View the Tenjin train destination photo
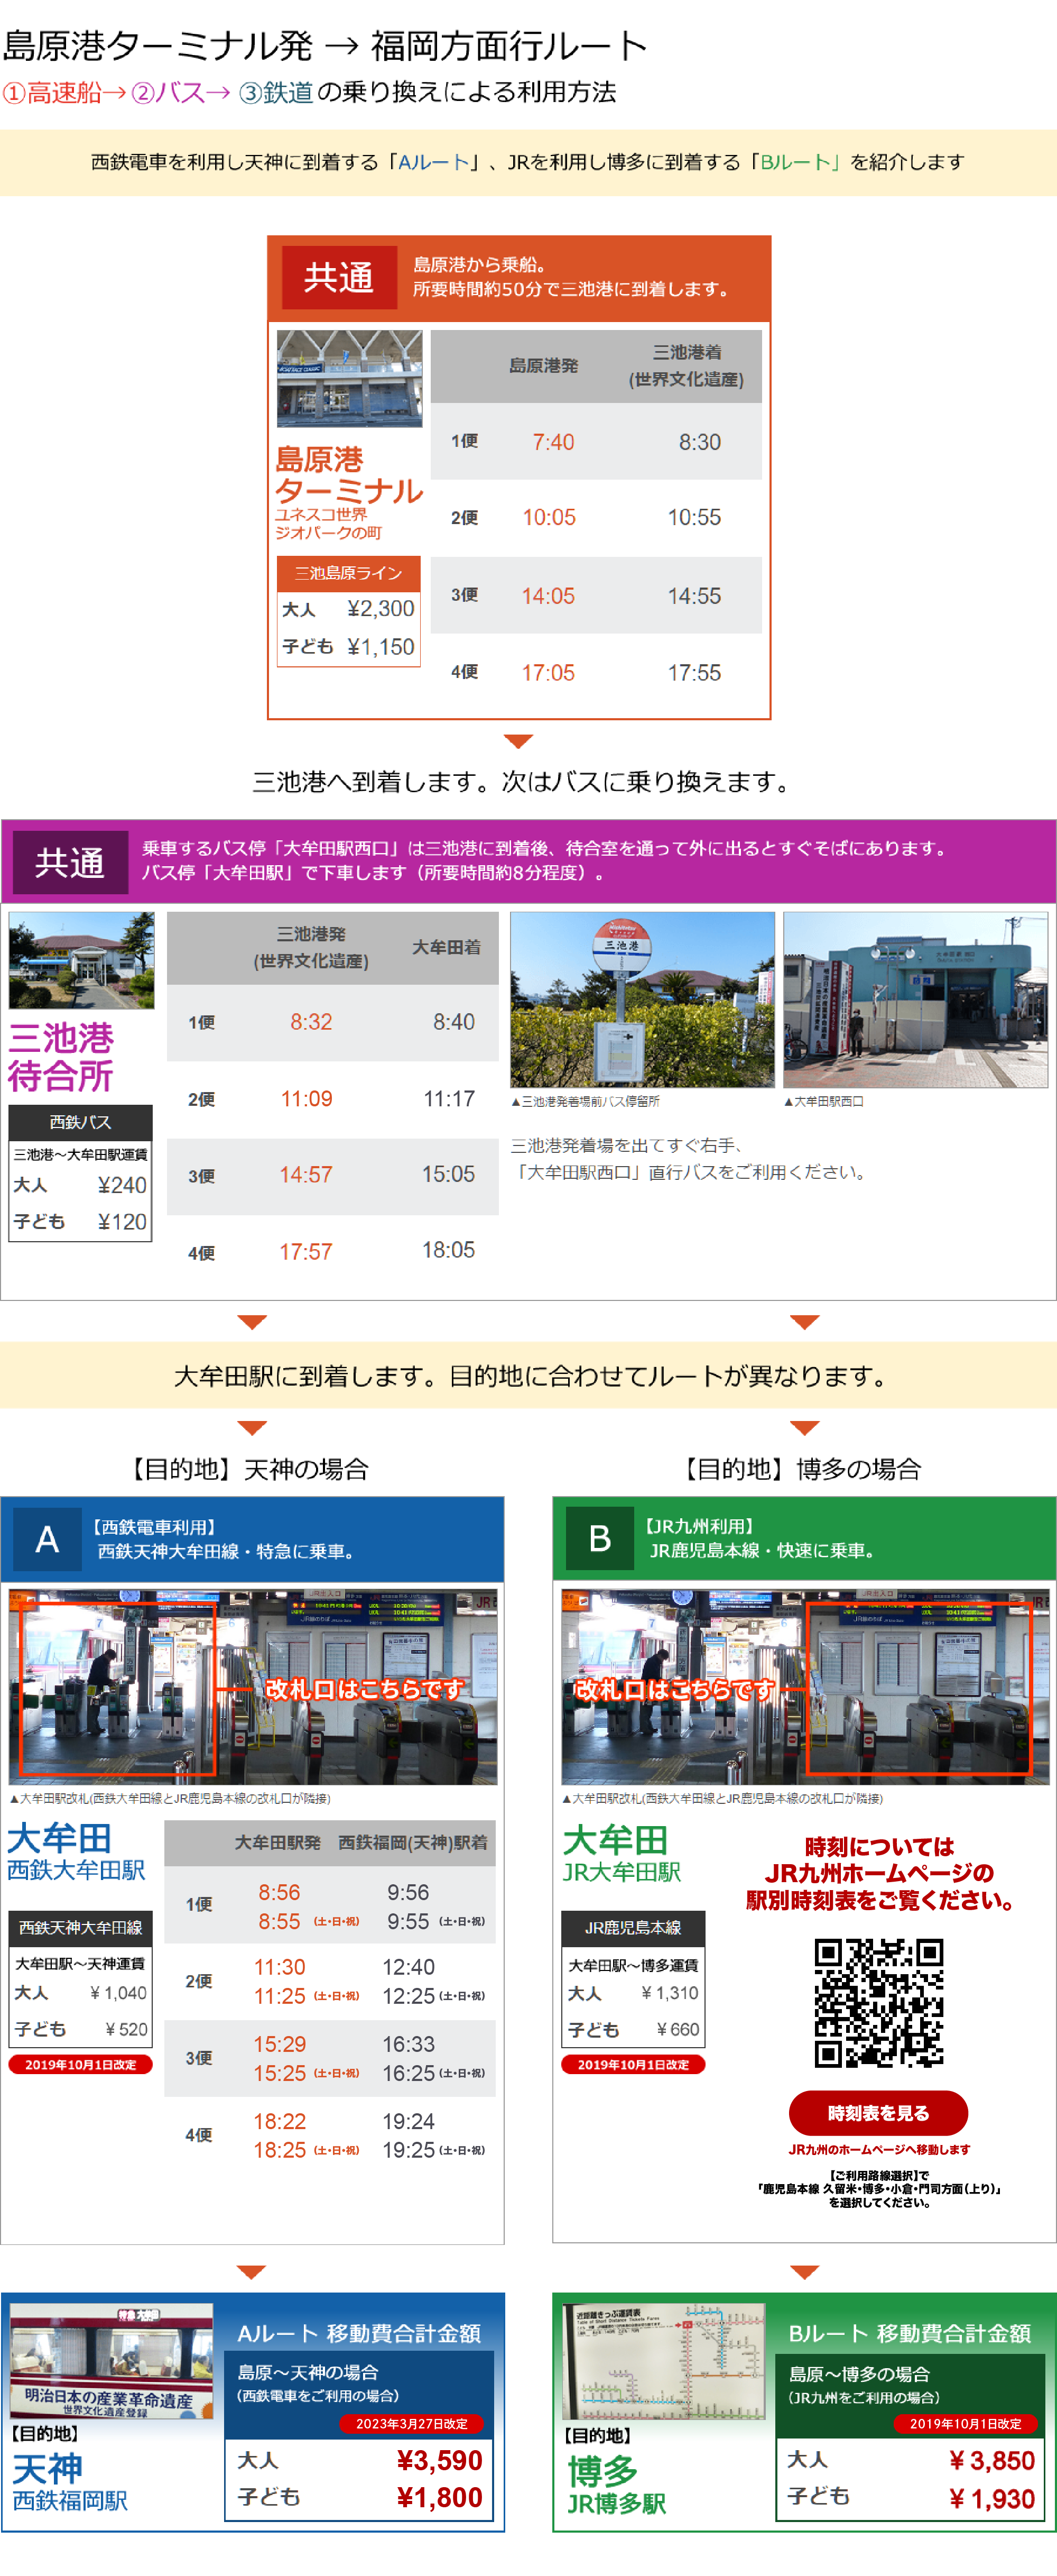Viewport: 1057px width, 2576px height. [x=112, y=2361]
